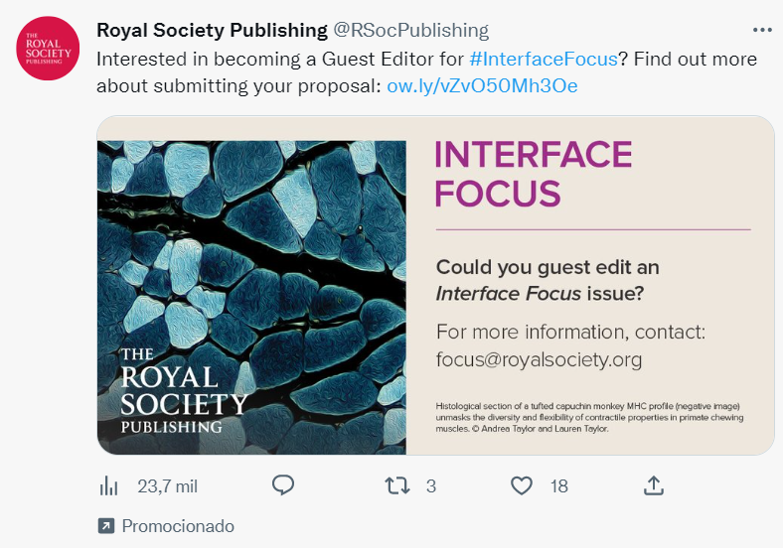Follow the ow.ly shortened proposal link
This screenshot has height=548, width=783.
[x=482, y=86]
